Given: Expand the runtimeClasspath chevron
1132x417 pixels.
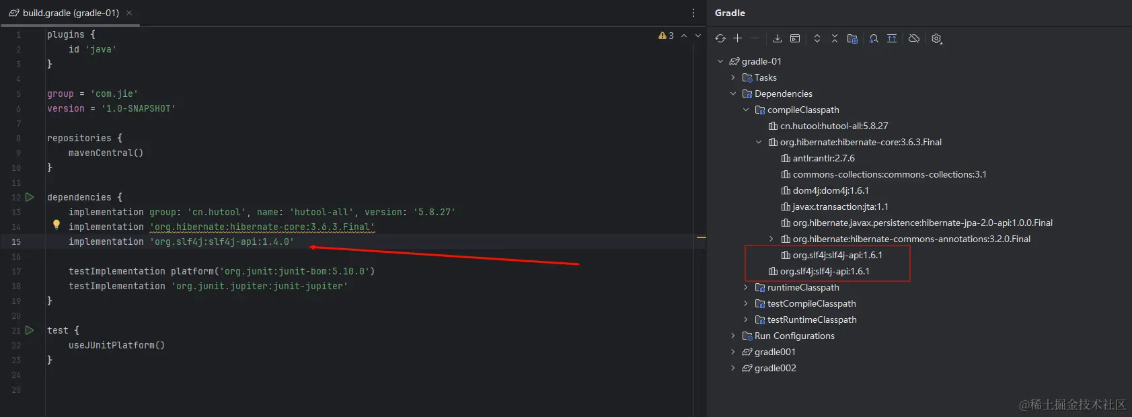Looking at the screenshot, I should click(746, 287).
